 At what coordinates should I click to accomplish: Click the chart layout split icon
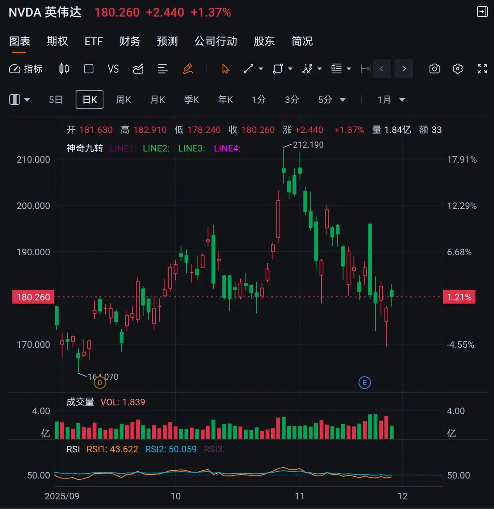click(15, 100)
